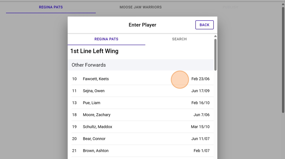
Task: Select the REGINA PATS dialog tab
Action: (106, 39)
